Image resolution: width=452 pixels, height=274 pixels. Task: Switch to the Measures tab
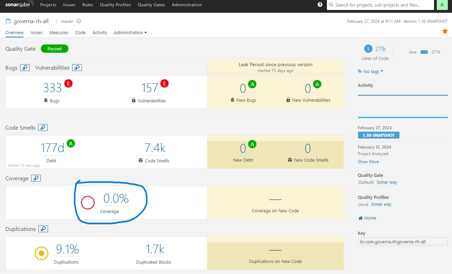(59, 32)
